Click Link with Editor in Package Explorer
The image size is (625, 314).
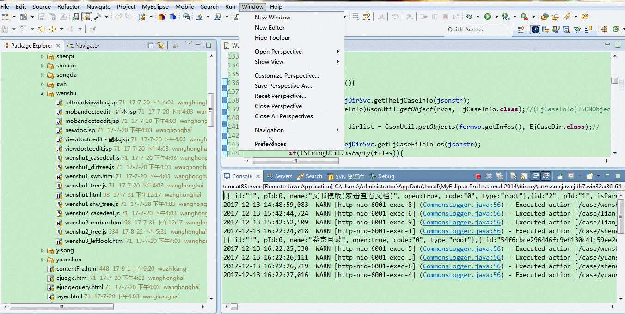160,45
